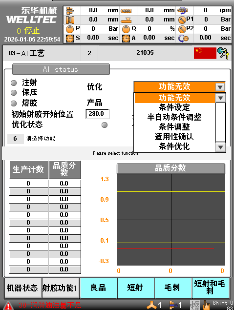Toggle the 熔胶 indicator
The image size is (234, 310).
coord(14,103)
